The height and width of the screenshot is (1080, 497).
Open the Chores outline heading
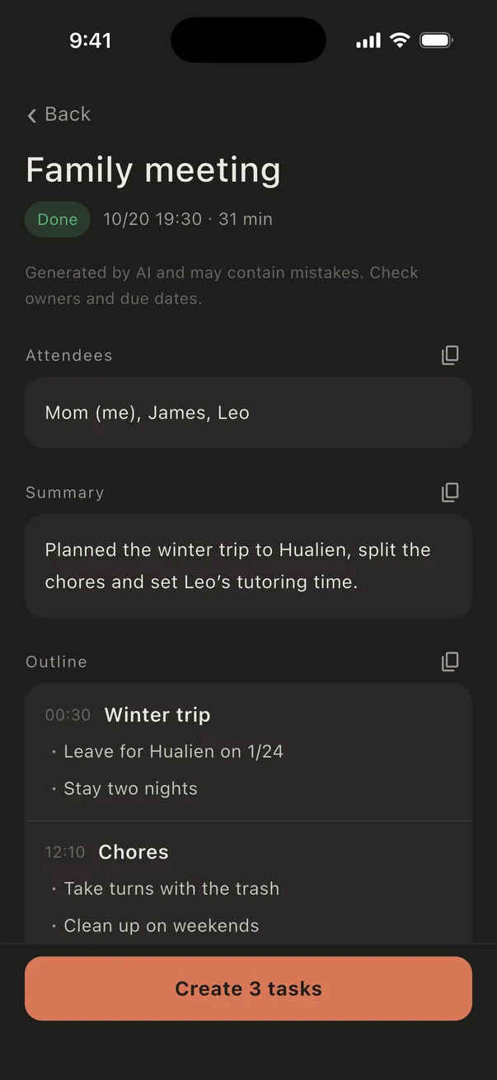(134, 852)
